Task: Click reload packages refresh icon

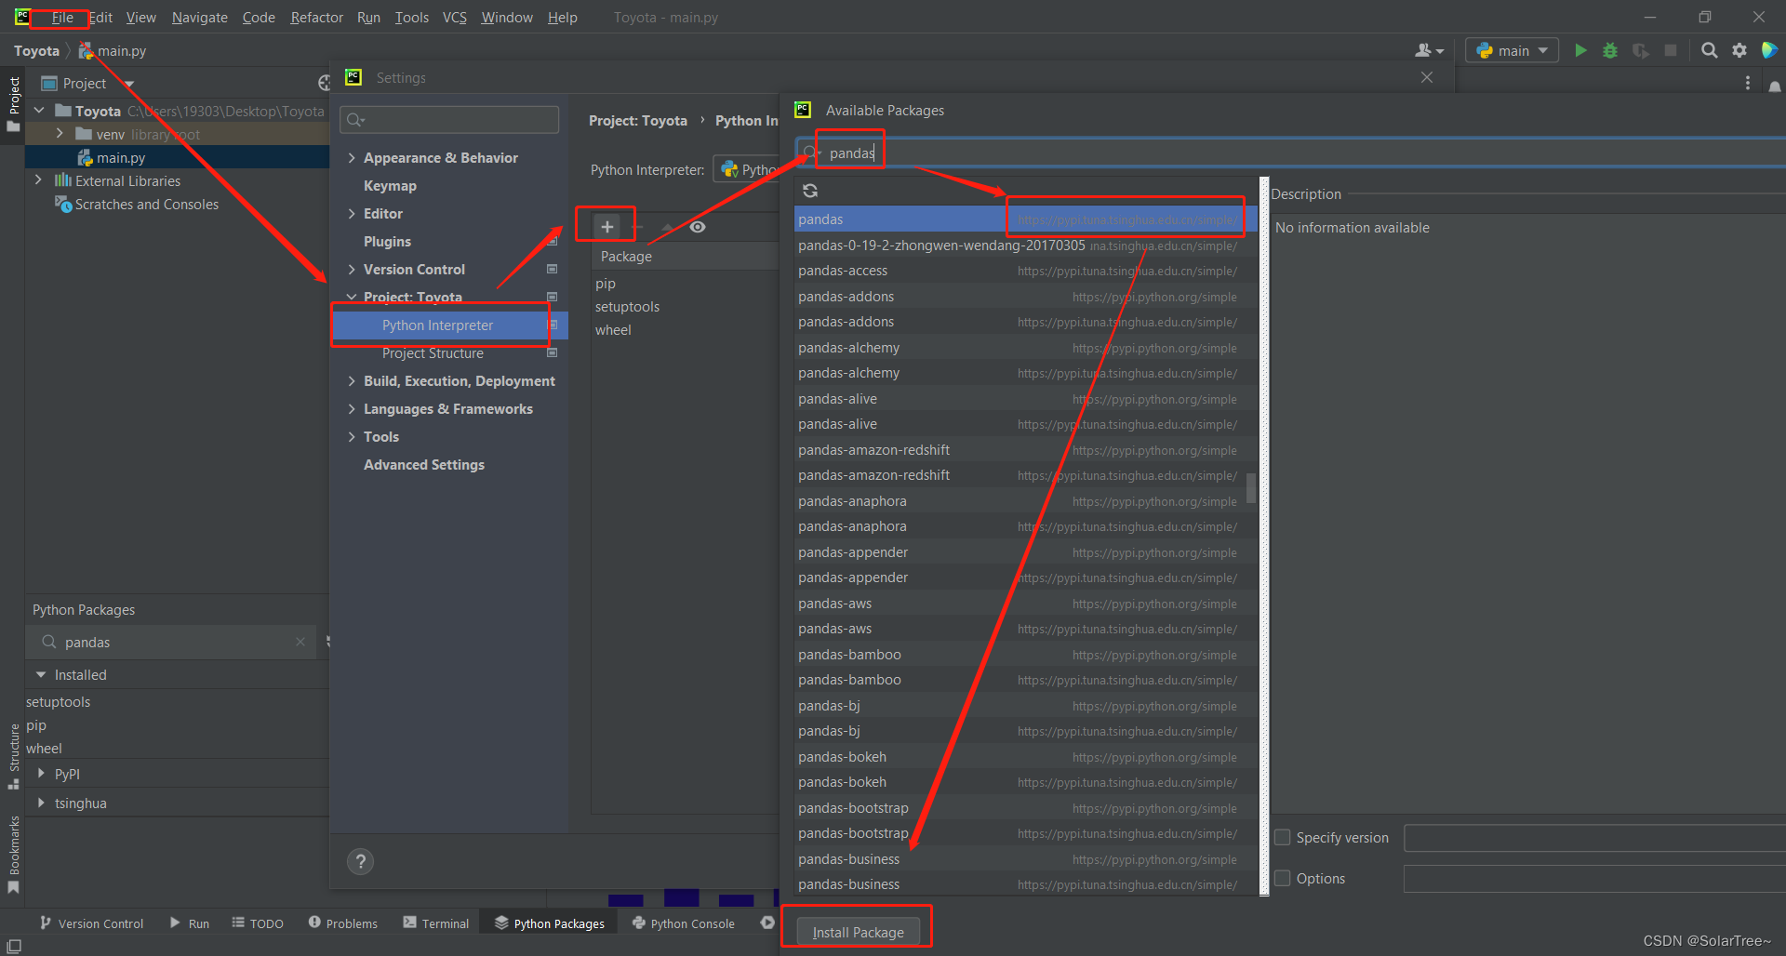Action: 810,191
